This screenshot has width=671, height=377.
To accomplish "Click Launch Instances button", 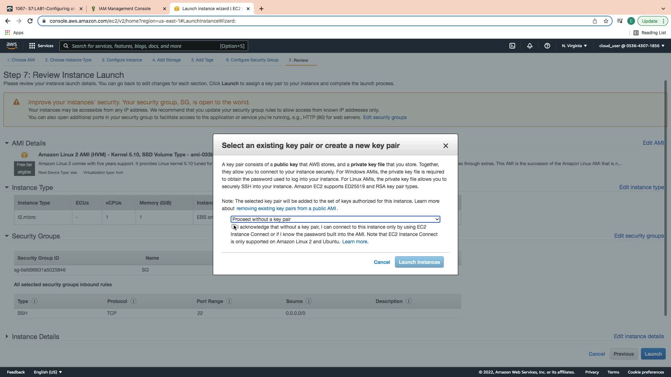I will pyautogui.click(x=419, y=262).
